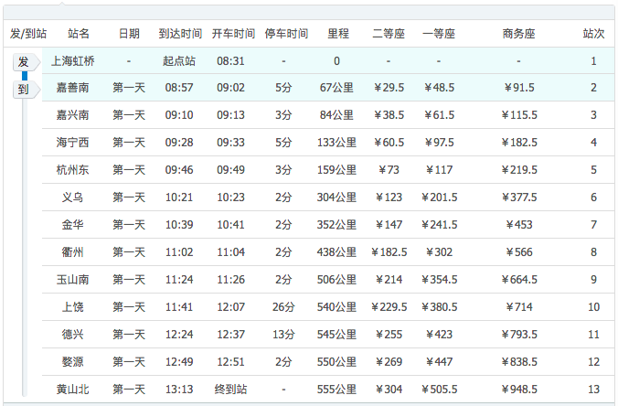Select the 嘉善南 station name
Screen dimensions: 618x406
(x=73, y=88)
